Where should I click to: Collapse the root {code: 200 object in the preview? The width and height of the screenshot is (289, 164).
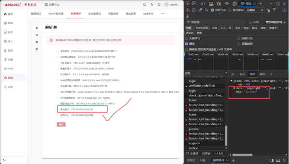click(x=231, y=81)
